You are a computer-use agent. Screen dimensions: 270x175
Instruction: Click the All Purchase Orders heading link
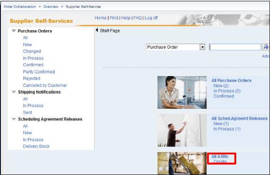[x=231, y=81]
